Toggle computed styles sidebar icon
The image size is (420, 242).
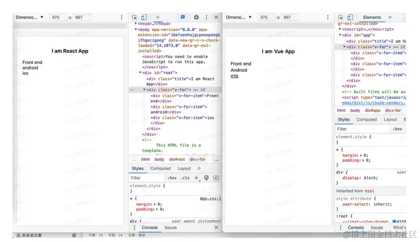click(216, 178)
